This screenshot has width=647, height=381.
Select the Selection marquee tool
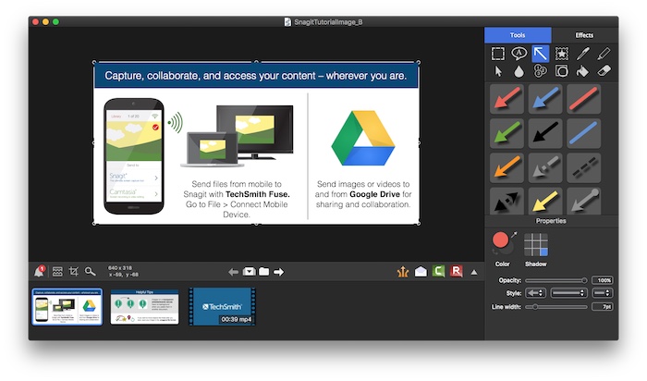[x=497, y=54]
